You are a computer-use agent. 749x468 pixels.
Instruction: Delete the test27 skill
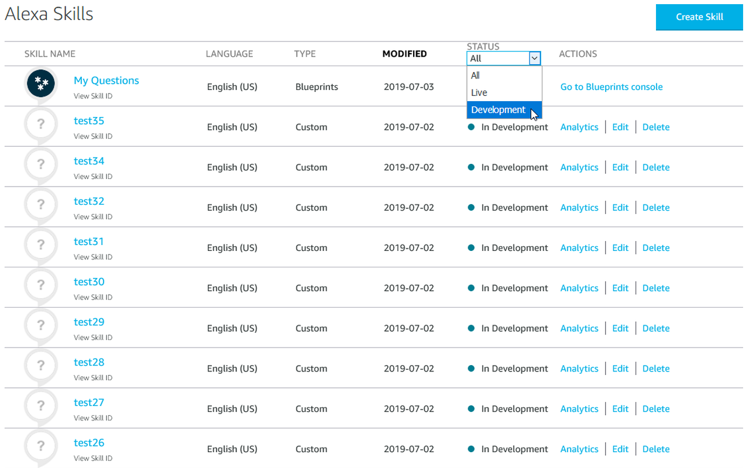(x=656, y=409)
